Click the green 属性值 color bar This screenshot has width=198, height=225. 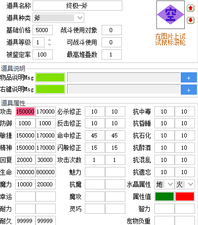tap(164, 196)
